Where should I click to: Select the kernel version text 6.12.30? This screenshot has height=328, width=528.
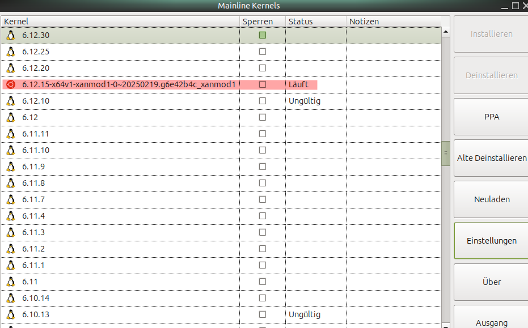point(36,35)
